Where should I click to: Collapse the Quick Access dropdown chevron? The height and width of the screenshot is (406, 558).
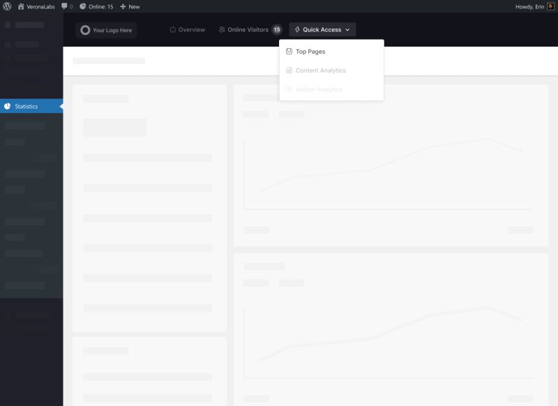click(347, 29)
